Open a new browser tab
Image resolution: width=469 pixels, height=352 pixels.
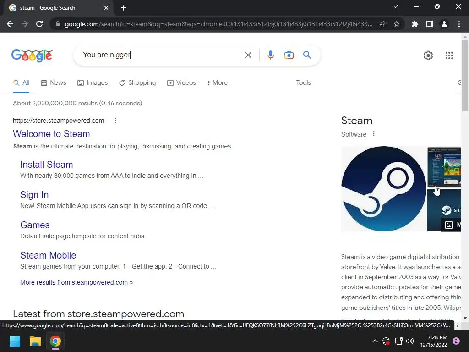coord(124,8)
